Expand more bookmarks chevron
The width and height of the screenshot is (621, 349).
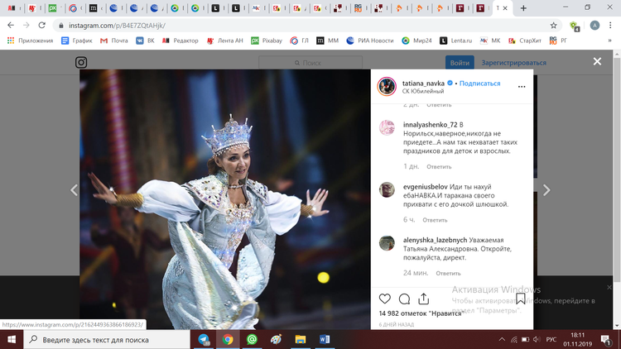609,41
